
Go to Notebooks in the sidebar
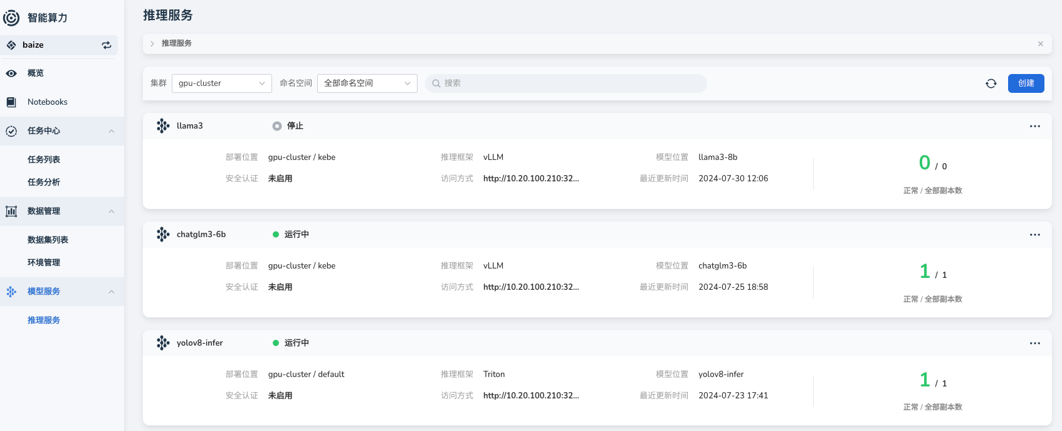47,102
